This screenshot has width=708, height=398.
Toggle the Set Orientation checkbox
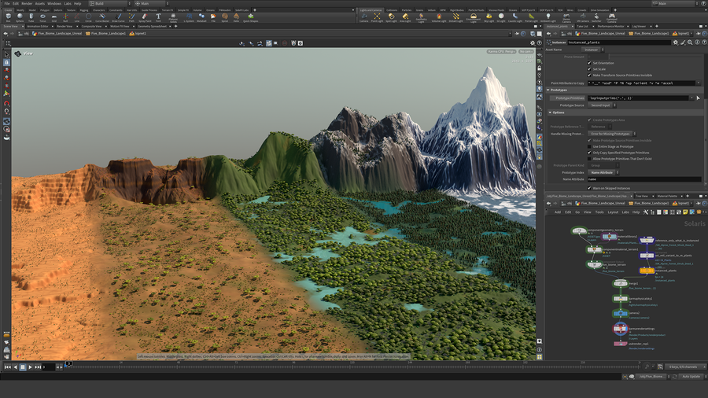tap(589, 63)
